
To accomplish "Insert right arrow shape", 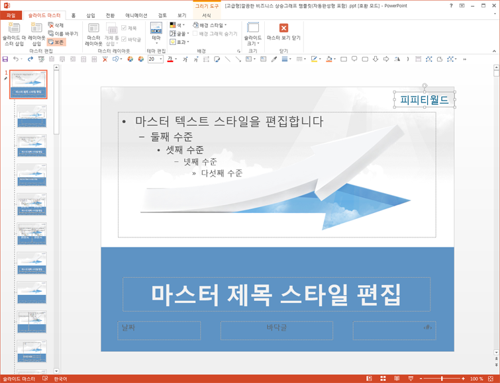I will pos(386,60).
